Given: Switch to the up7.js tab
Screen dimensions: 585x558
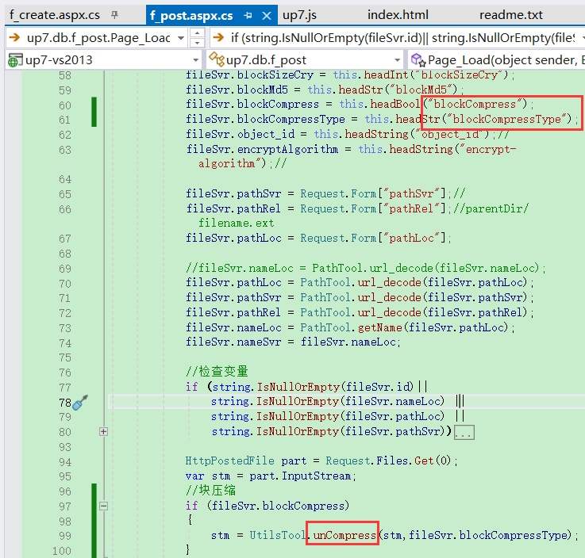Looking at the screenshot, I should (299, 15).
